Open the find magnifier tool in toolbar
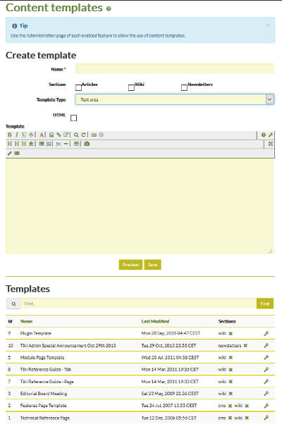Screen dimensions: 282x429 76,135
